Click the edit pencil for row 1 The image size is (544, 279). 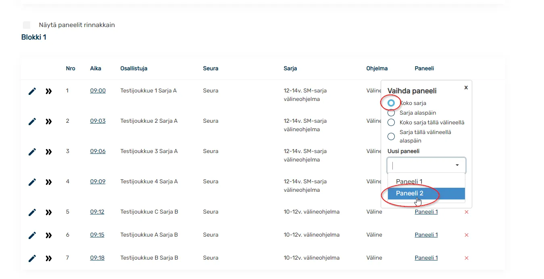32,91
